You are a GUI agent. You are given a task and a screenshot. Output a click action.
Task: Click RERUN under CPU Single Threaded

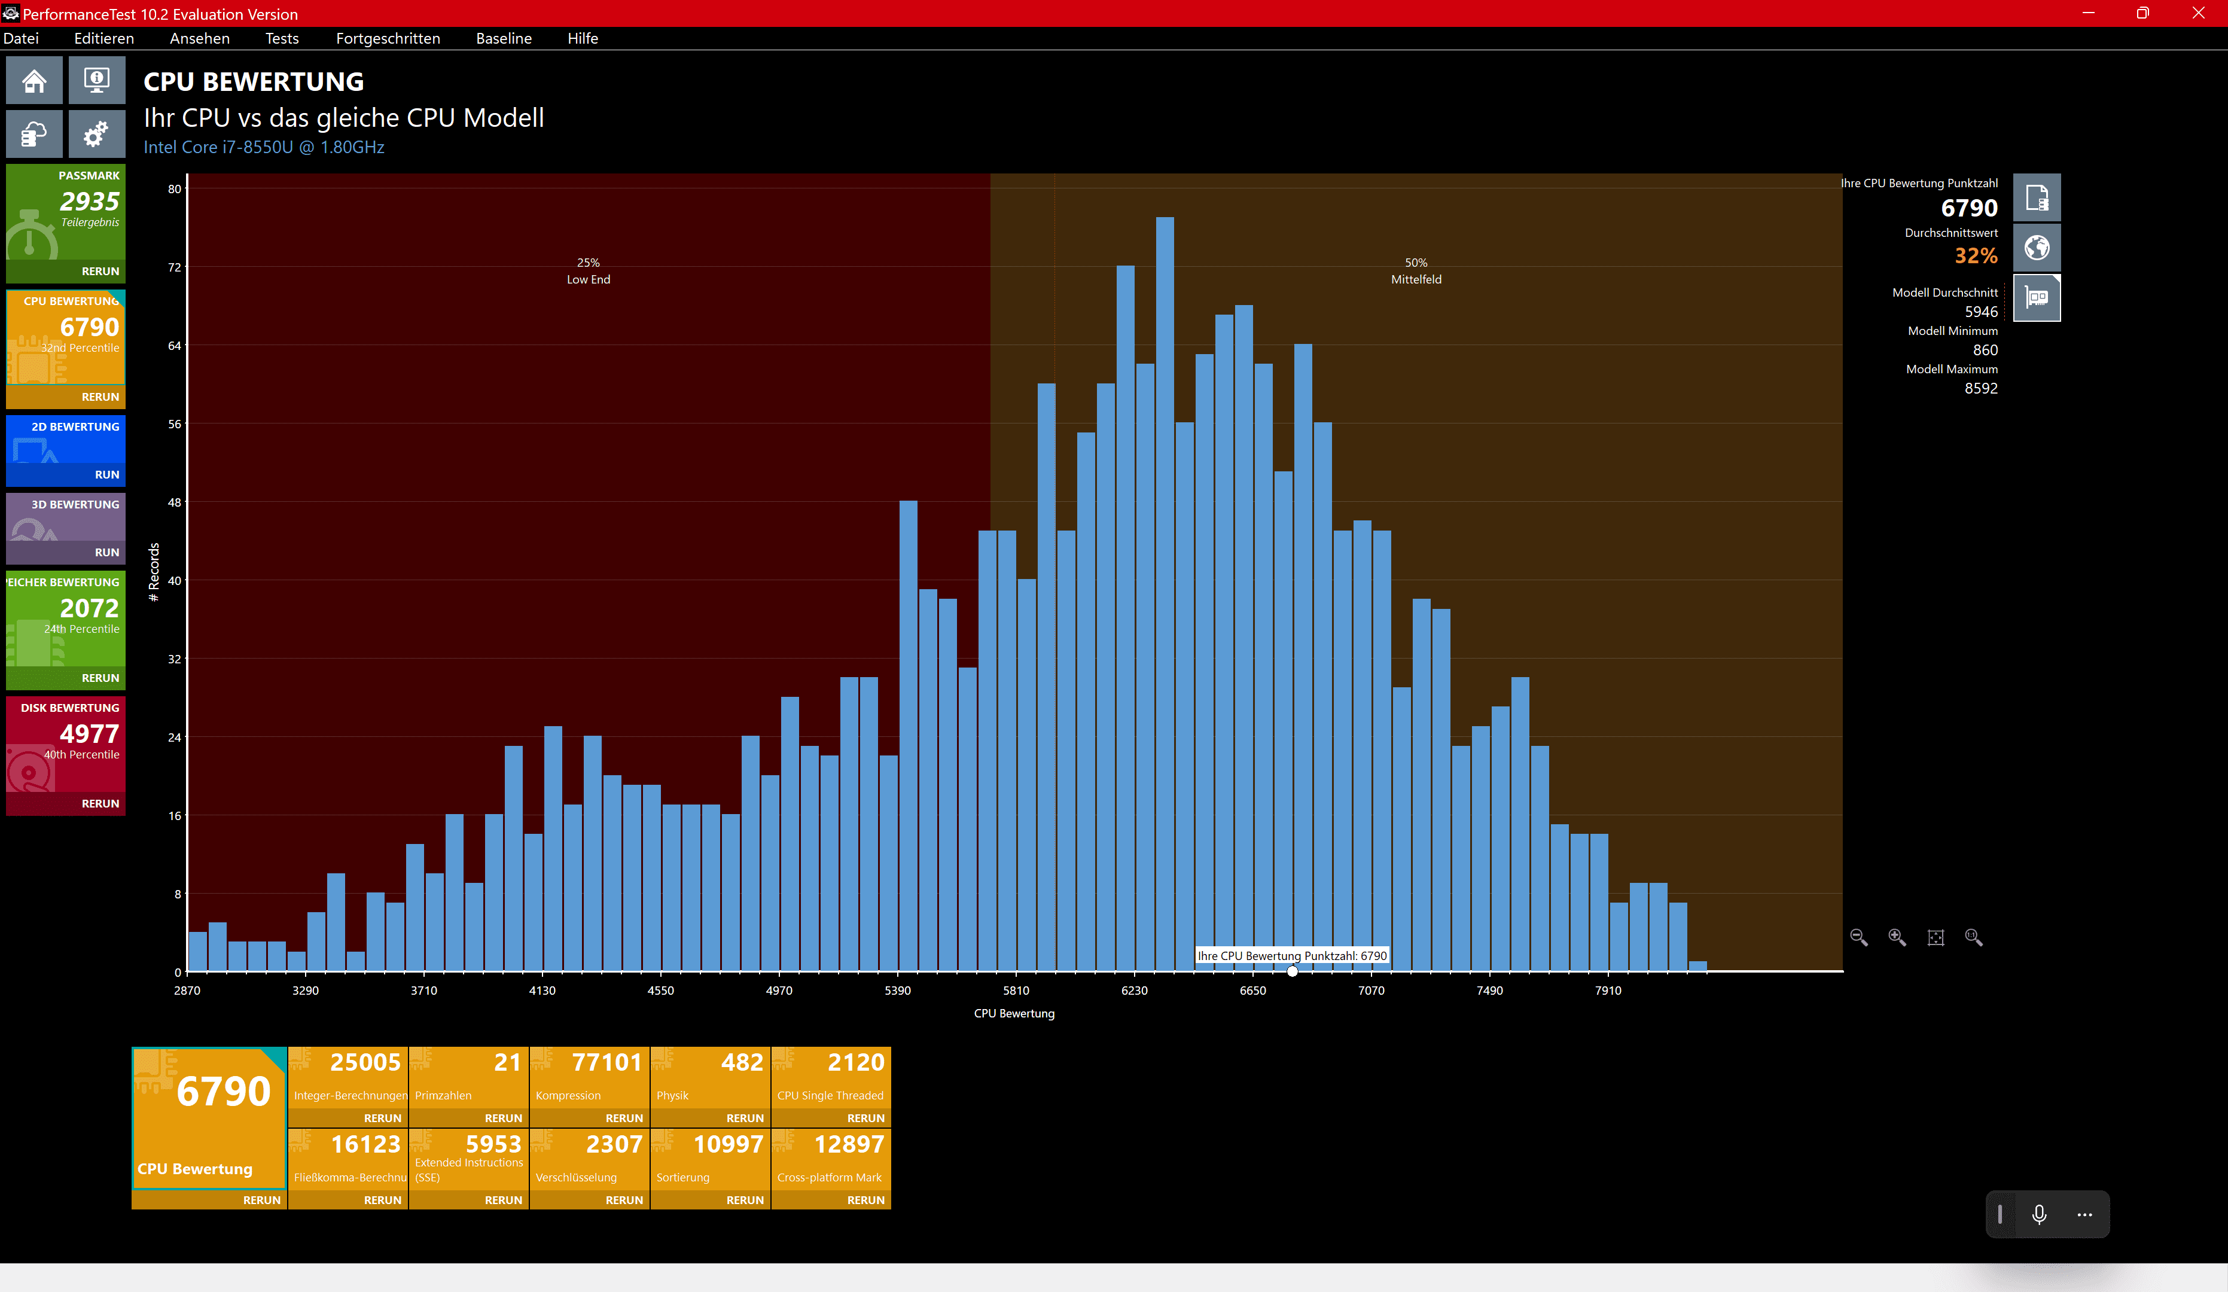[865, 1118]
